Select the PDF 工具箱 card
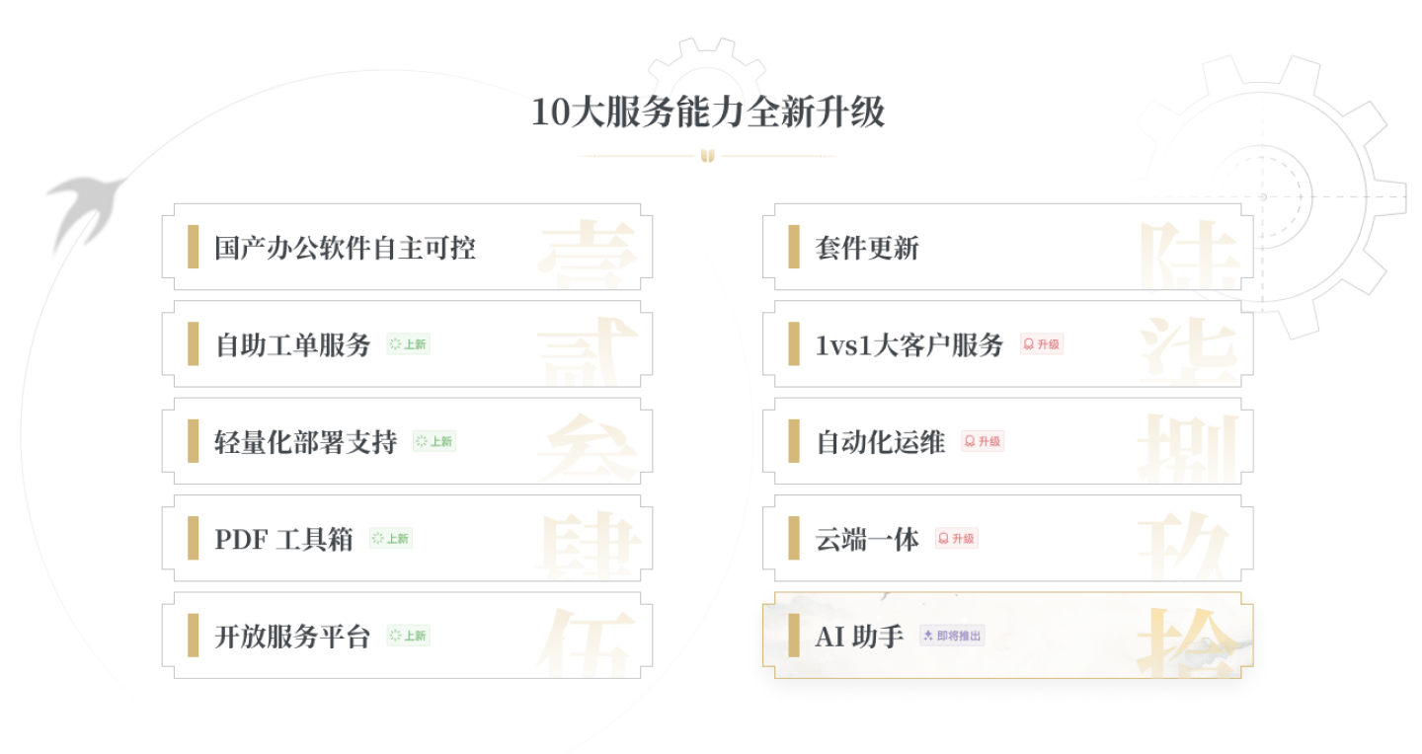 coord(407,538)
